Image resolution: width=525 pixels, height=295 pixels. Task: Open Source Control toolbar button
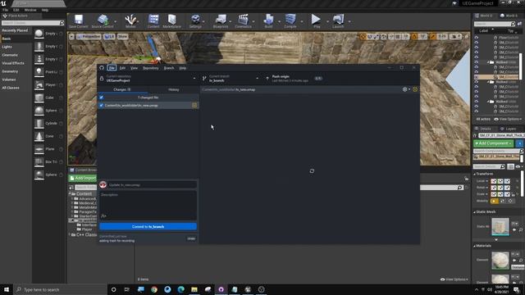[103, 21]
